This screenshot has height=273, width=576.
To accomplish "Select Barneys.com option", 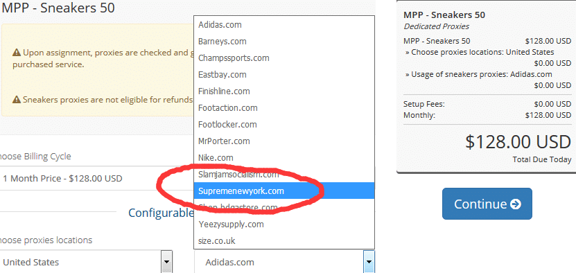I will (284, 42).
